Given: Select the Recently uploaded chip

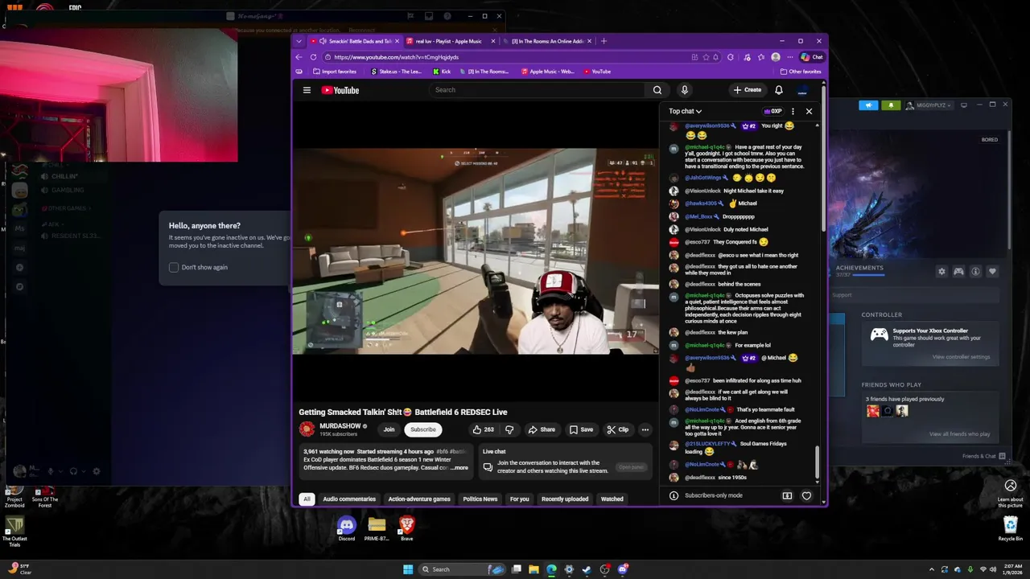Looking at the screenshot, I should [x=565, y=499].
